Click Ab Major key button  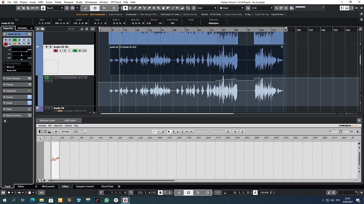click(65, 132)
